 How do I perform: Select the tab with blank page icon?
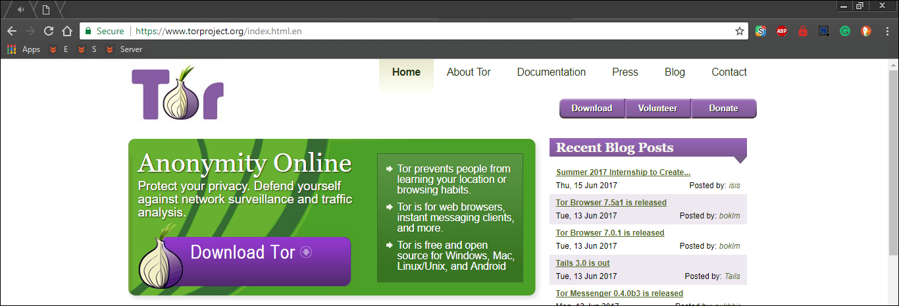point(46,9)
